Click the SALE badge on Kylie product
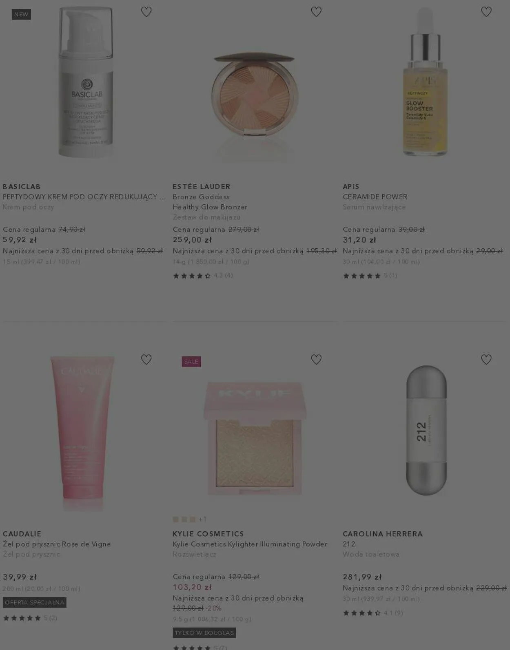This screenshot has width=510, height=650. pos(191,362)
